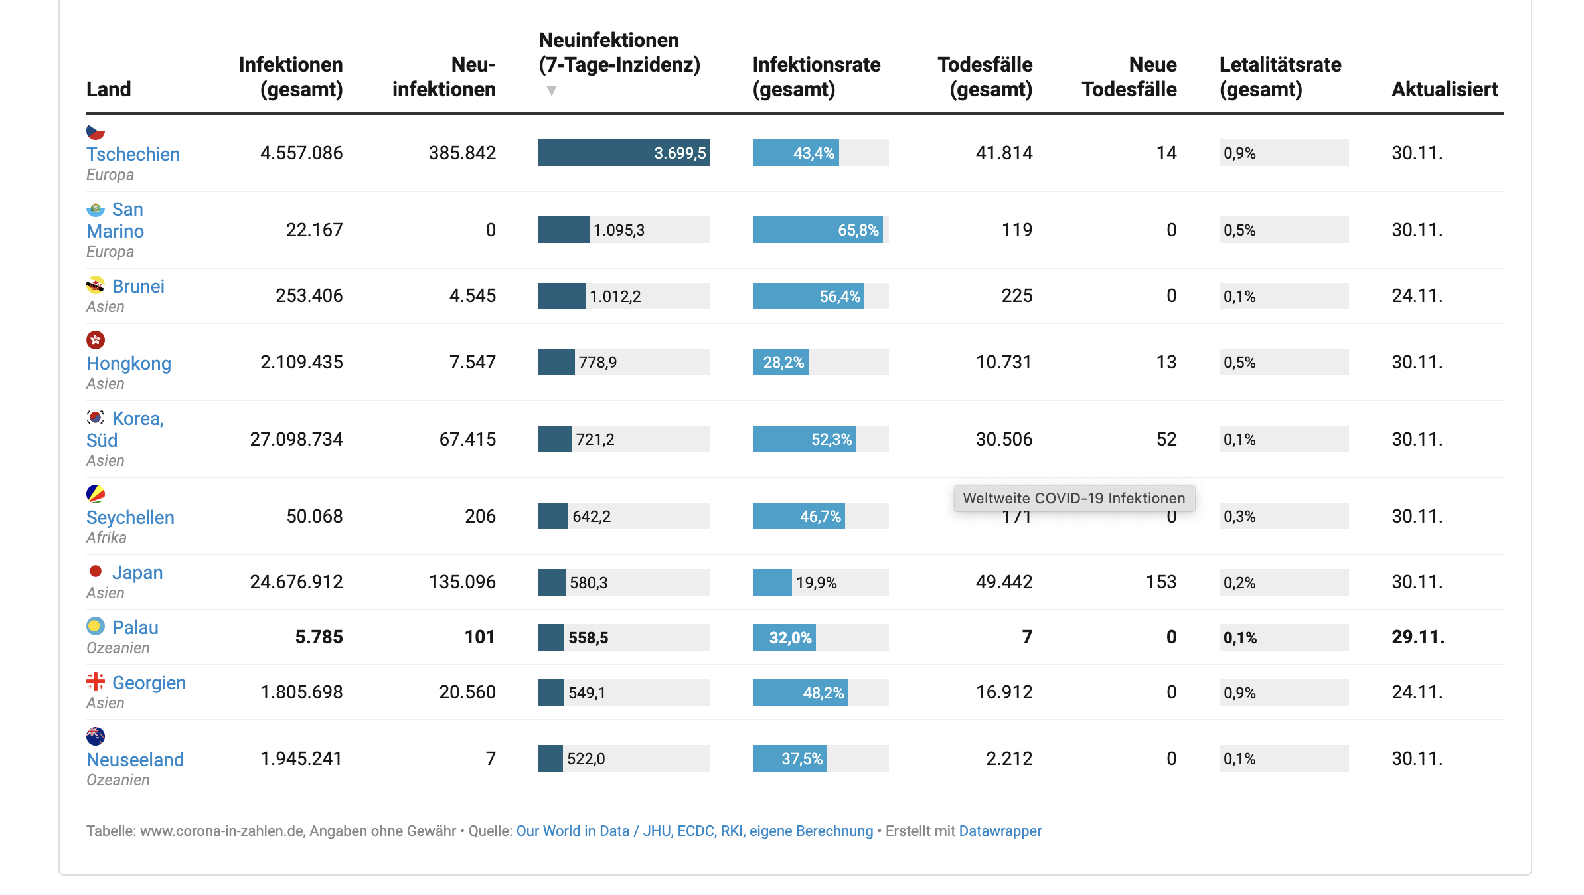Click the South Korea flag icon

point(96,418)
